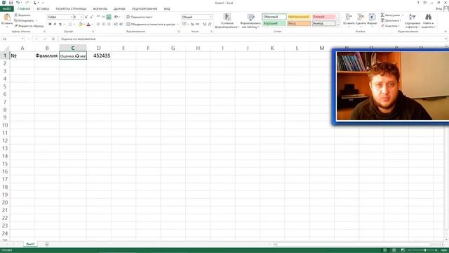The image size is (449, 253).
Task: Apply the pink Плохой cell style
Action: [x=323, y=17]
